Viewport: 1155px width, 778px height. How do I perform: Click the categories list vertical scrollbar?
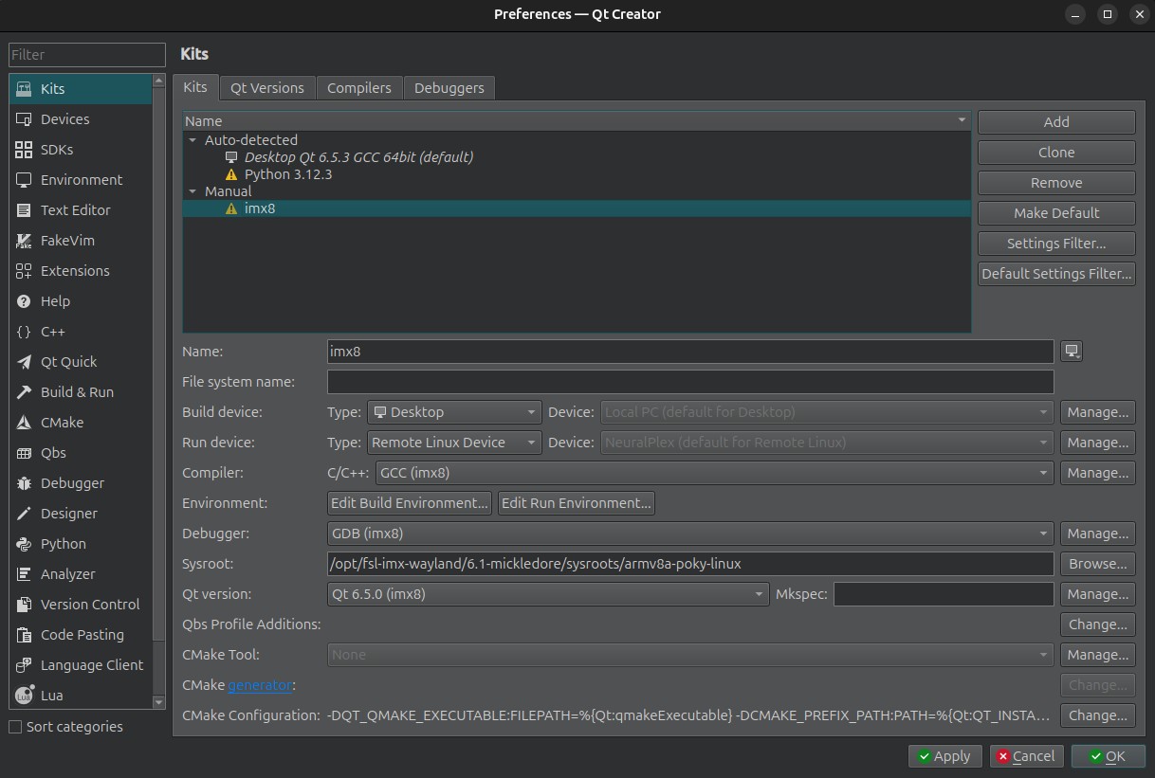pos(159,379)
